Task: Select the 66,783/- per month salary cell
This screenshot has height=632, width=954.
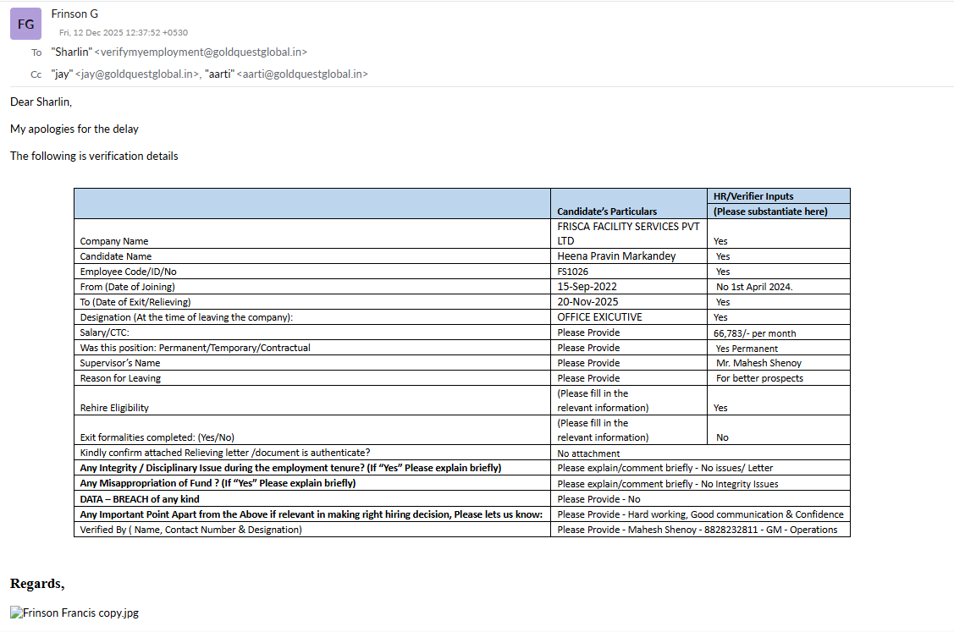Action: tap(754, 333)
